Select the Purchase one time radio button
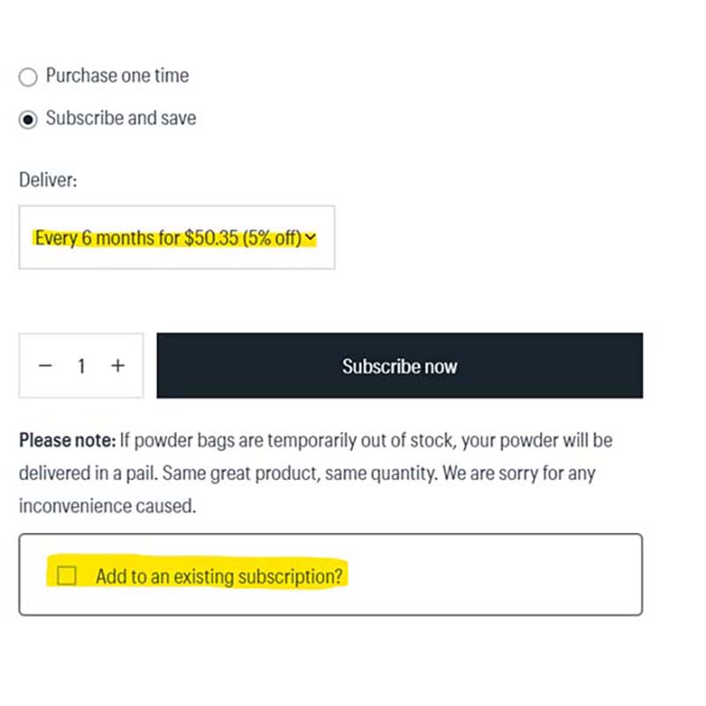The image size is (706, 706). click(x=28, y=77)
